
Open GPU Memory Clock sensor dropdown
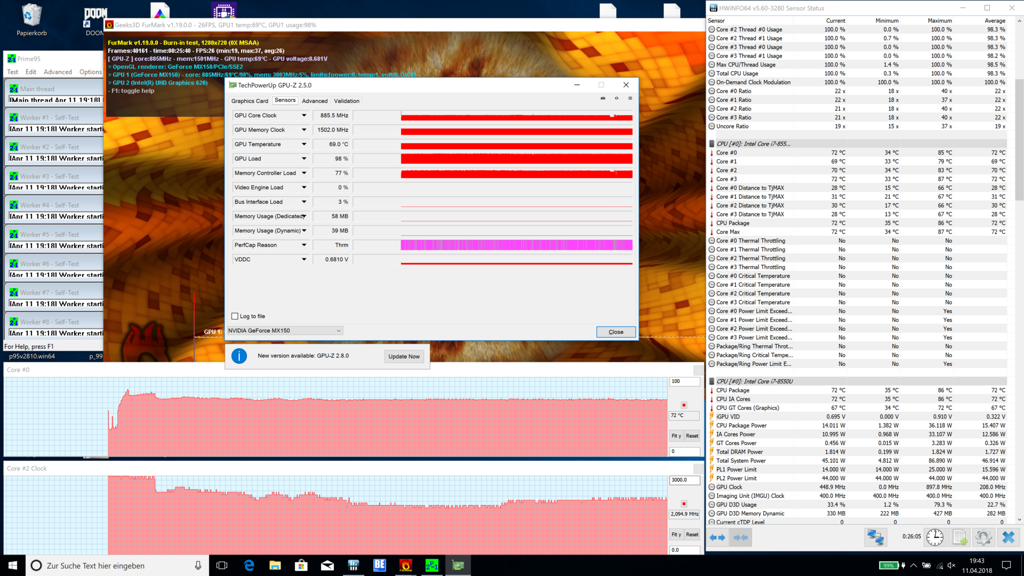(304, 130)
